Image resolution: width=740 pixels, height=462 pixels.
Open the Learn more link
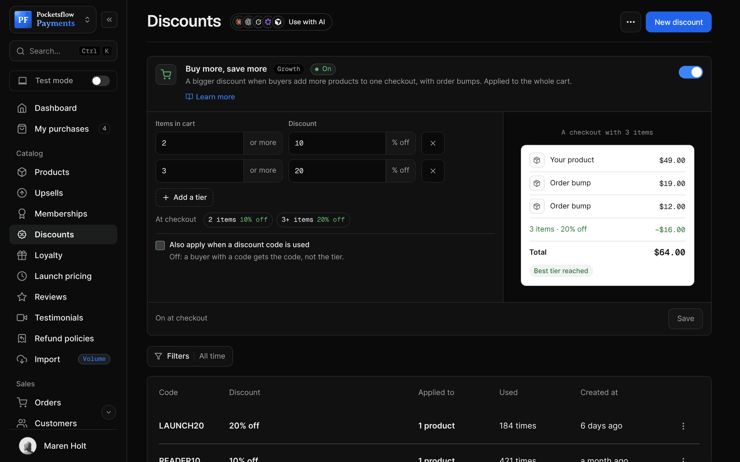pyautogui.click(x=210, y=97)
